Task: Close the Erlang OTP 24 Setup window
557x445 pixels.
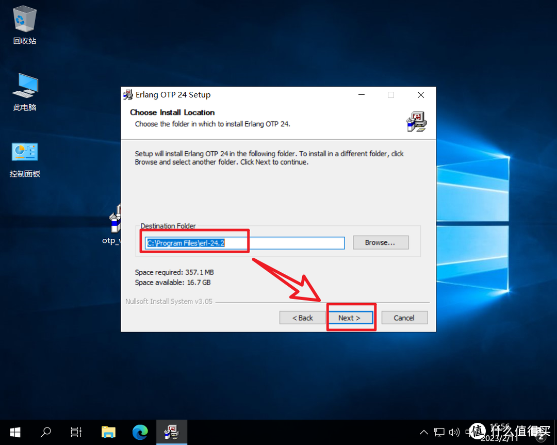Action: [x=421, y=95]
